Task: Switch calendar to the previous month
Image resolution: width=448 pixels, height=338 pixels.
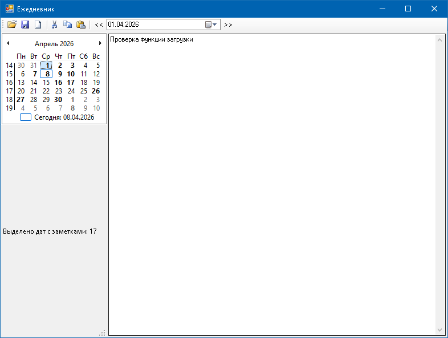Action: pos(8,43)
